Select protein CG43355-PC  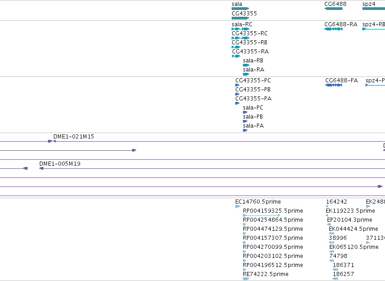(237, 85)
